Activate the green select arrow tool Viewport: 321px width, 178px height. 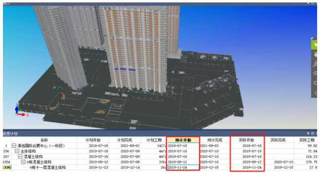315,45
